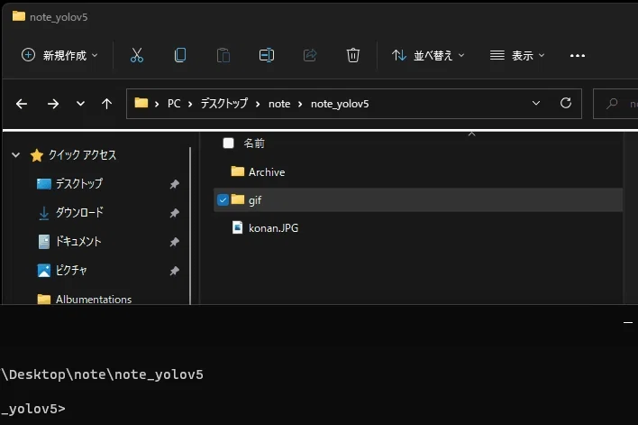Click the Share icon in toolbar
Viewport: 638px width, 425px height.
[310, 55]
